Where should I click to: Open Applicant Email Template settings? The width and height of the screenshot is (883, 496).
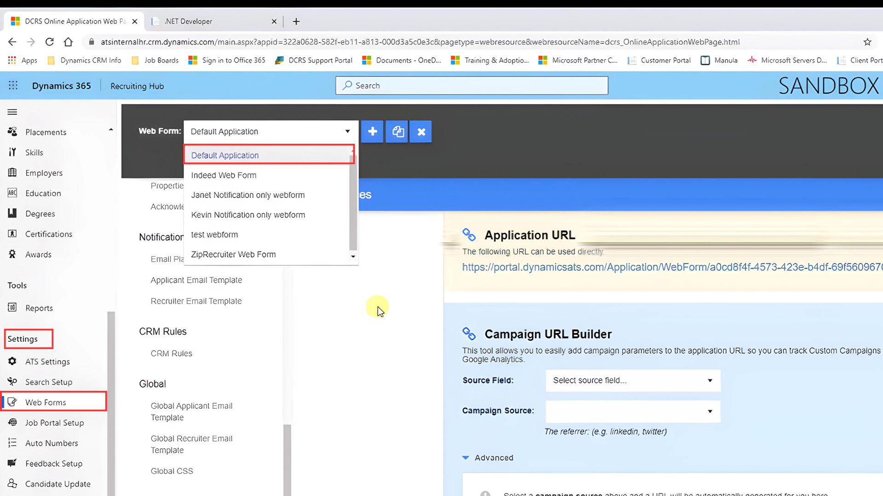(196, 280)
